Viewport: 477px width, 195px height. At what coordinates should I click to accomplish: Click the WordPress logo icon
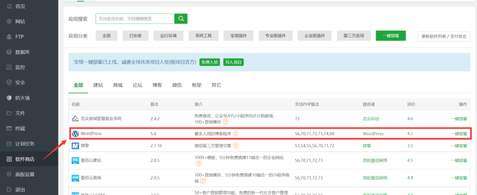(75, 134)
